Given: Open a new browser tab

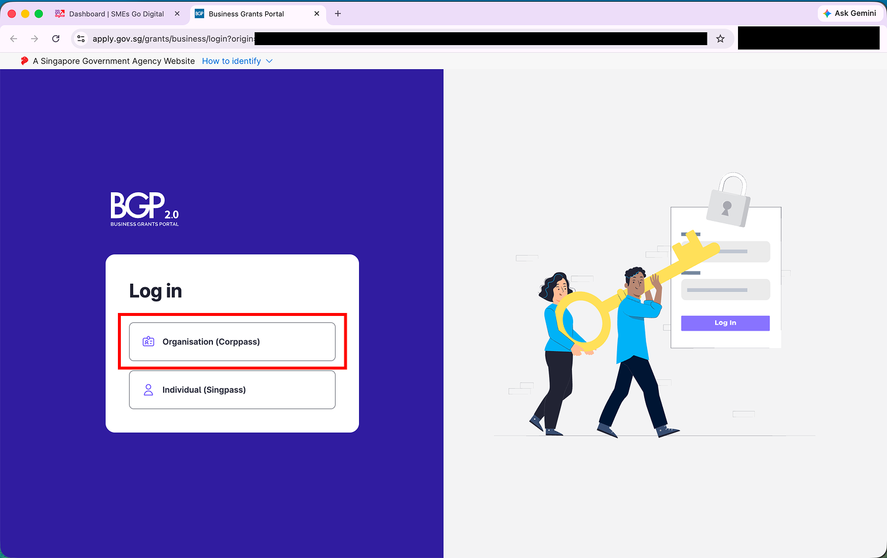Looking at the screenshot, I should click(338, 13).
